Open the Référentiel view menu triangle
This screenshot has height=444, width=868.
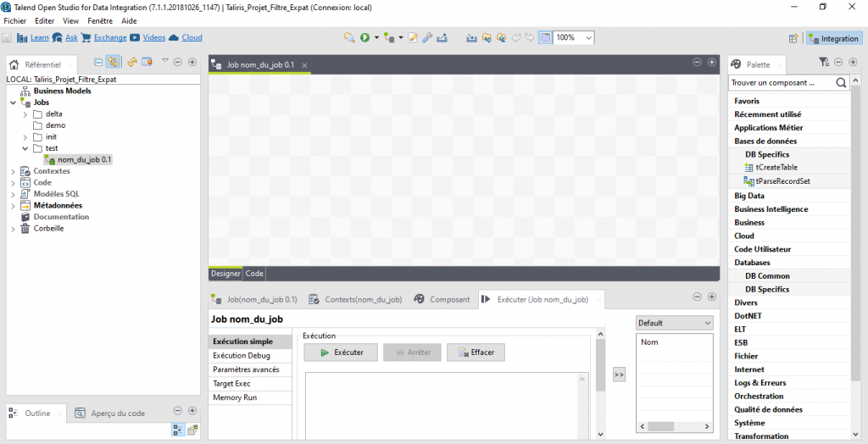pos(164,60)
